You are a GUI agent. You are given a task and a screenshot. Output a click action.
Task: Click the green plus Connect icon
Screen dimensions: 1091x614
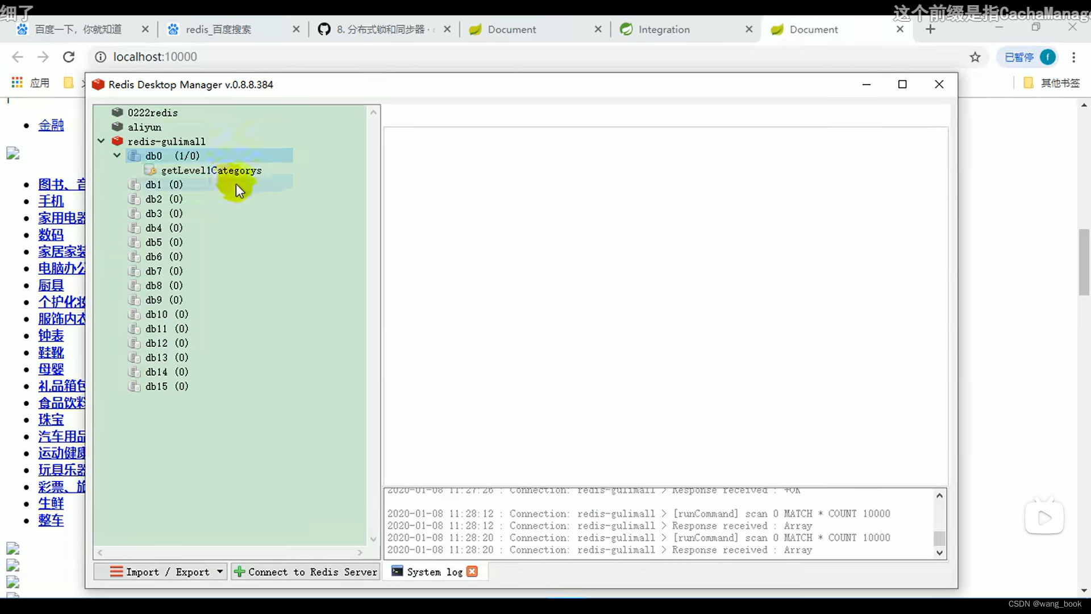[x=240, y=572]
